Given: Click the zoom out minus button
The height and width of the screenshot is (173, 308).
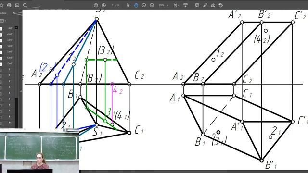Looking at the screenshot, I should (144, 5).
